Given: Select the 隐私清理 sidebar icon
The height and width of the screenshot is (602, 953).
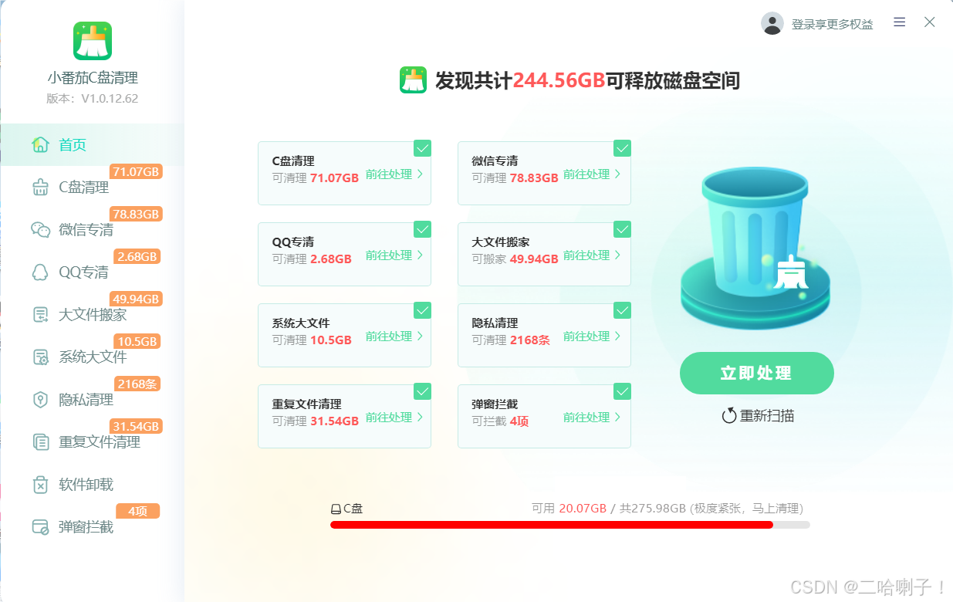Looking at the screenshot, I should [x=40, y=399].
